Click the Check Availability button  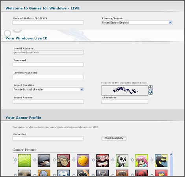tap(114, 138)
